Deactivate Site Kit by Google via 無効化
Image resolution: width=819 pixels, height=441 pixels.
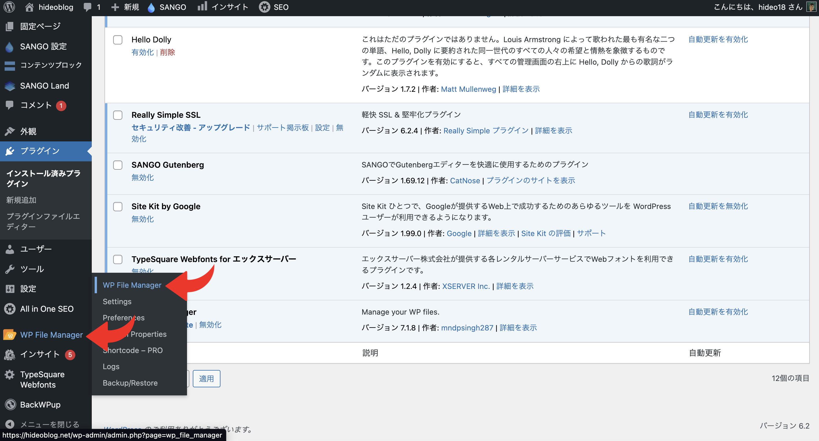point(143,219)
